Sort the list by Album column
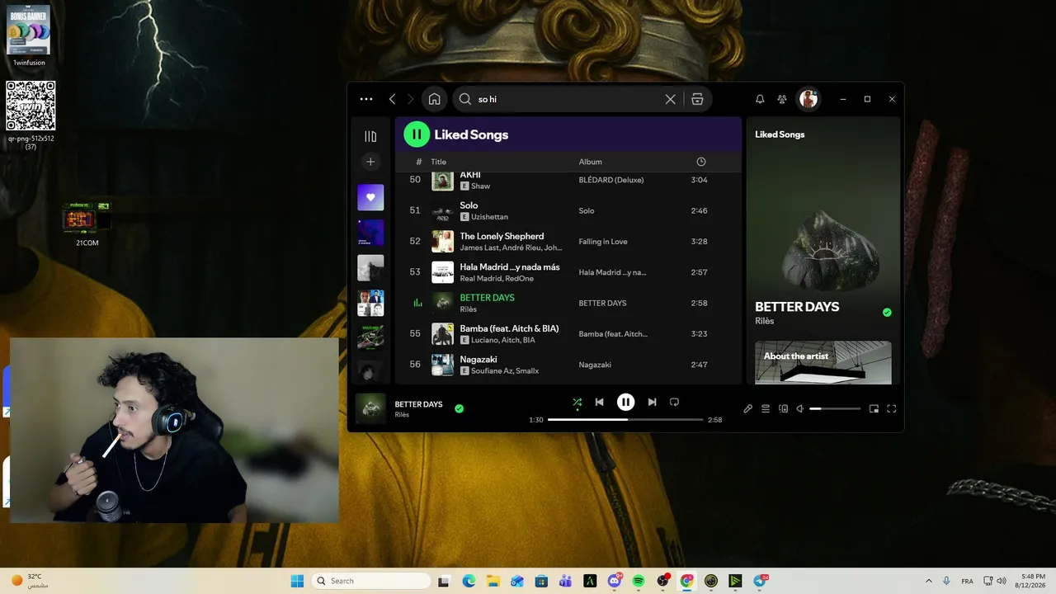The image size is (1056, 594). 591,162
